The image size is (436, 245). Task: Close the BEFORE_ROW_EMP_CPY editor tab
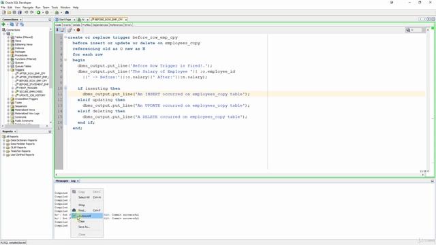126,20
